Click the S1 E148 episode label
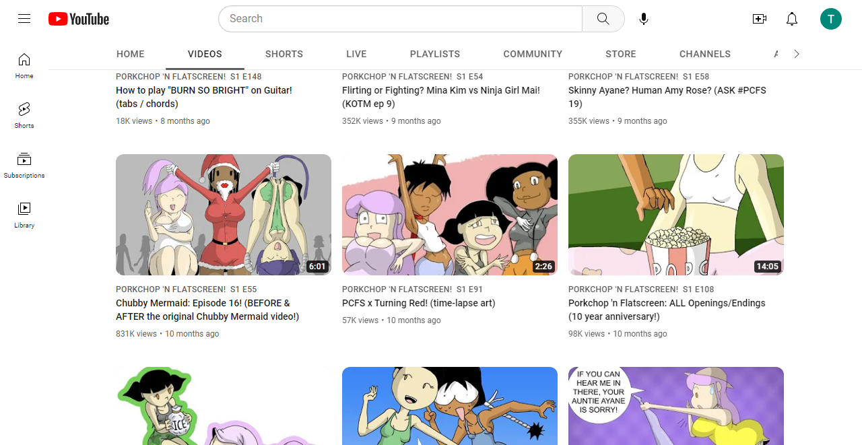 point(246,77)
